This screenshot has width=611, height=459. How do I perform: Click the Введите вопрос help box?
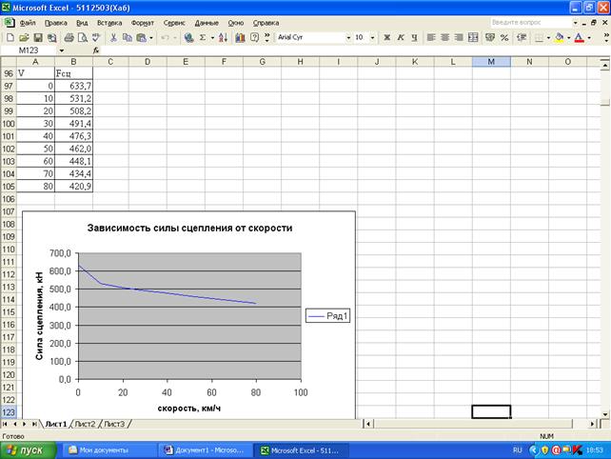[523, 21]
